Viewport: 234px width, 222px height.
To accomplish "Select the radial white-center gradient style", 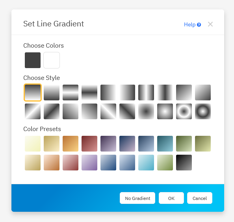I will [x=165, y=111].
